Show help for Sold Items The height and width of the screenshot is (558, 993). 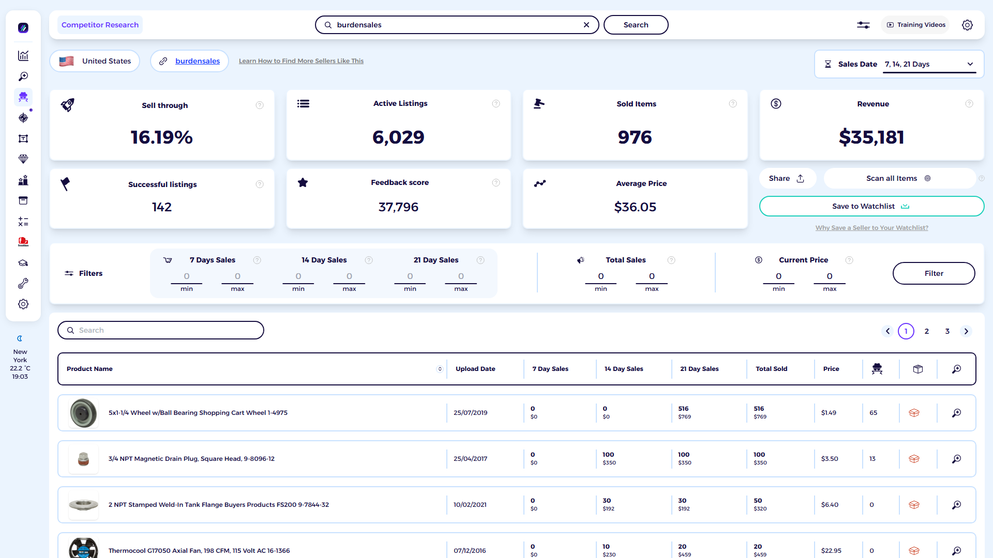pos(733,104)
